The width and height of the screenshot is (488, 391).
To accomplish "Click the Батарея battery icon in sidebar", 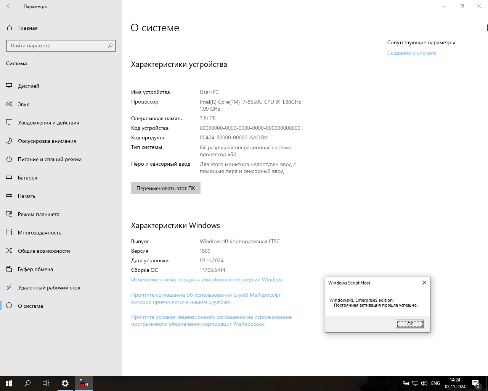I will 9,177.
